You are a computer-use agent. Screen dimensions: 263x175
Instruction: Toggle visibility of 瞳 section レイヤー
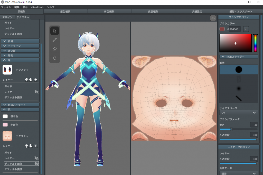pos(36,92)
